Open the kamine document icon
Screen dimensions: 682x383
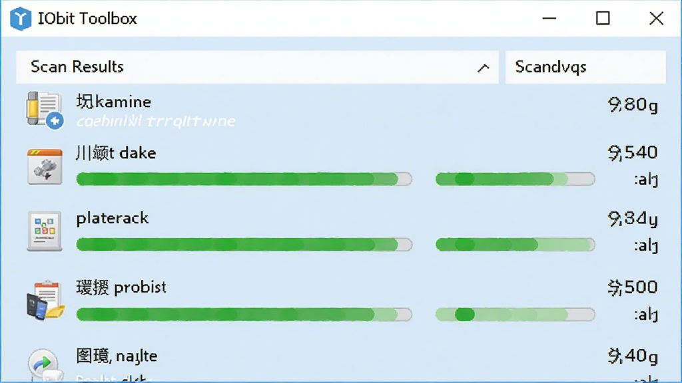(45, 110)
